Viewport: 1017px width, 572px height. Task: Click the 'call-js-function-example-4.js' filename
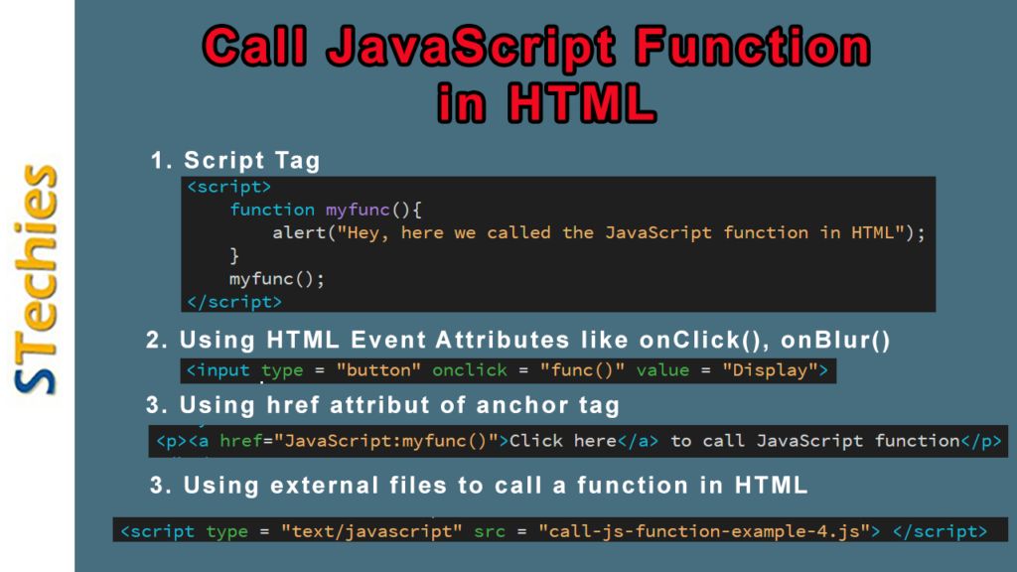point(710,530)
